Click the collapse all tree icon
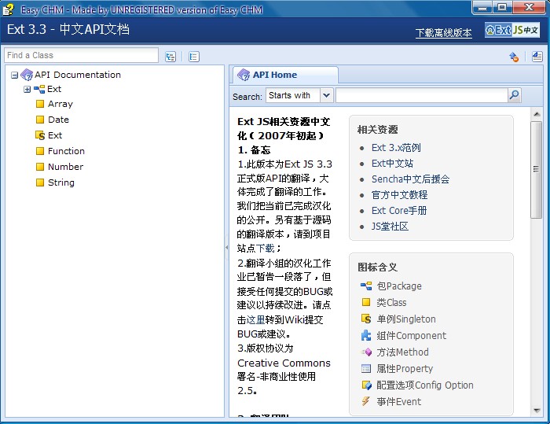The width and height of the screenshot is (550, 424). click(194, 57)
